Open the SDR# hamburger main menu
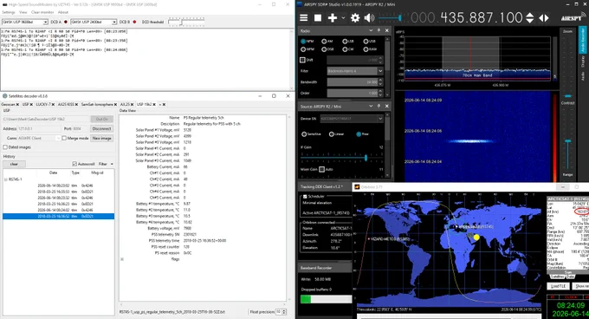This screenshot has height=319, width=589. (303, 17)
